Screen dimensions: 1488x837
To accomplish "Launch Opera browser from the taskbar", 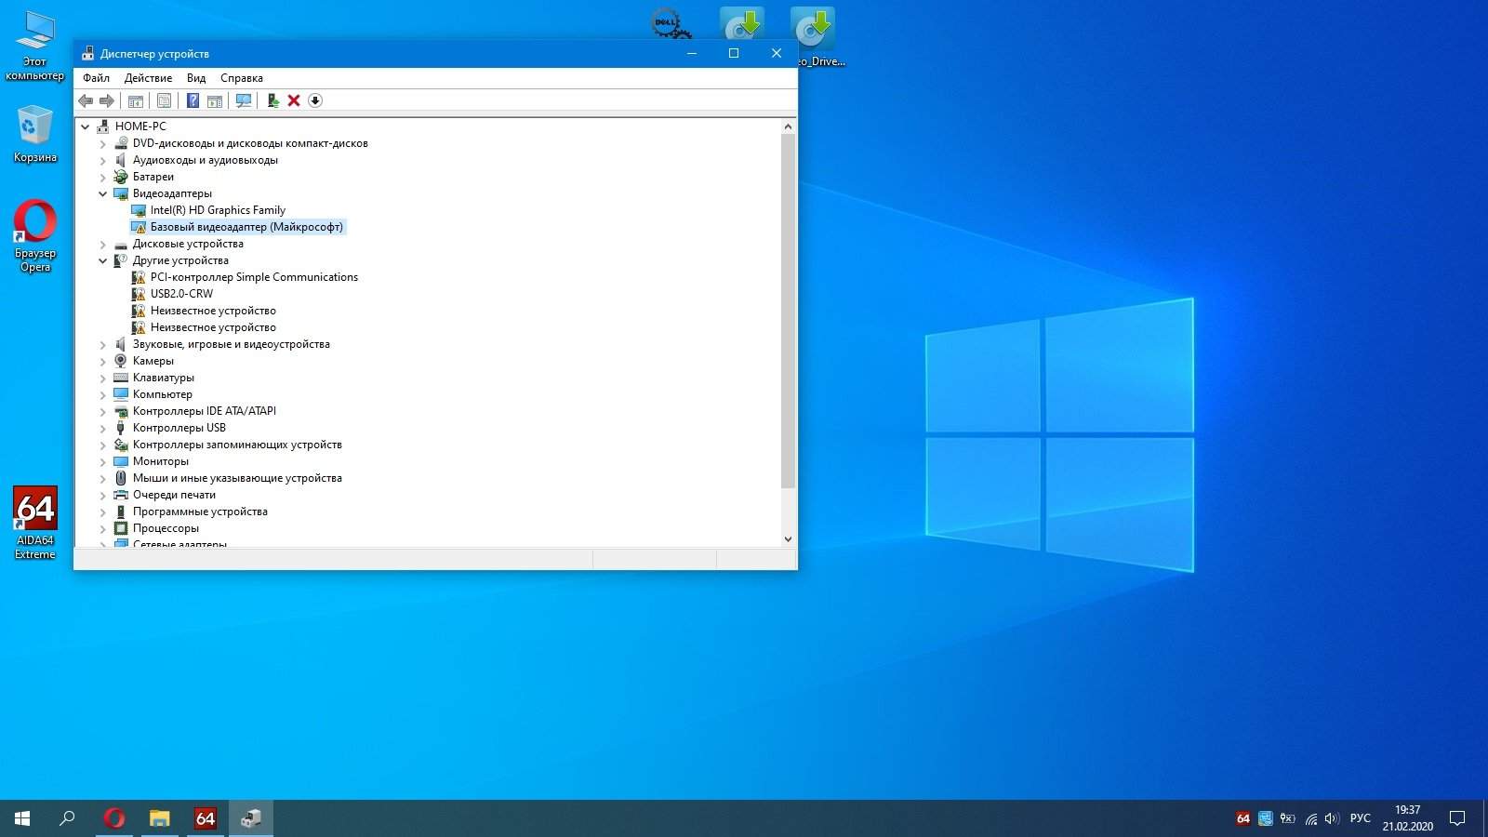I will click(114, 818).
